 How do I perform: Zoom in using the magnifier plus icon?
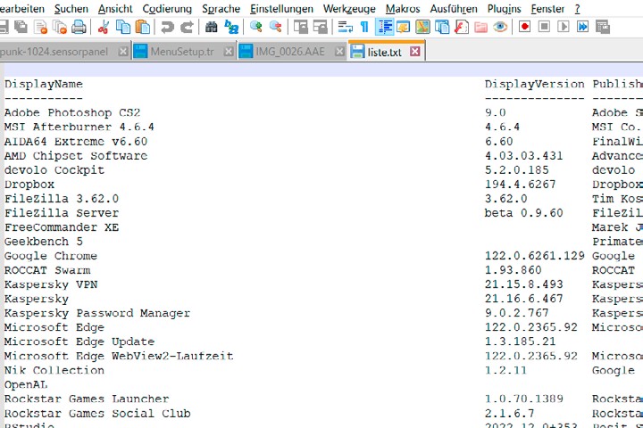(256, 28)
